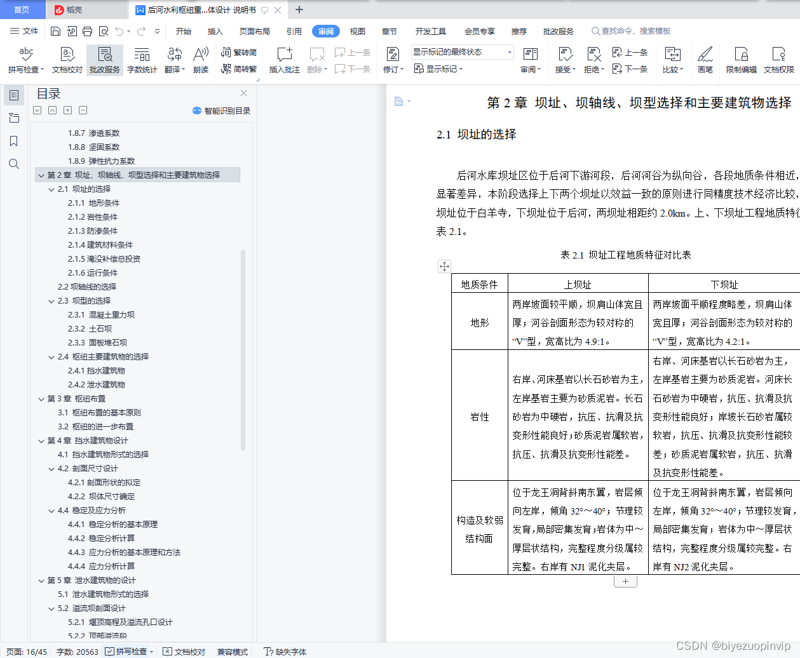The width and height of the screenshot is (800, 658).
Task: Click the print icon in quick access bar
Action: tap(87, 31)
